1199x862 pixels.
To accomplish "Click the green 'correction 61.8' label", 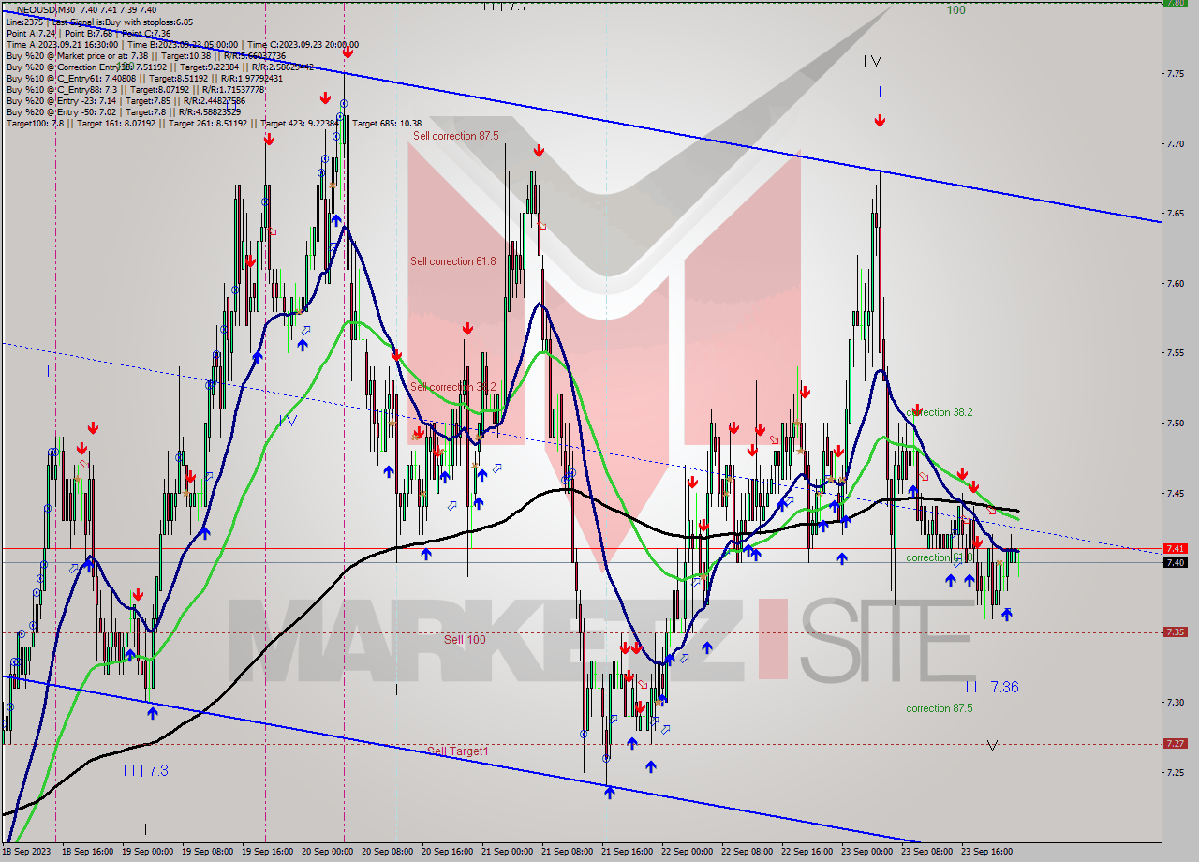I will click(x=940, y=558).
